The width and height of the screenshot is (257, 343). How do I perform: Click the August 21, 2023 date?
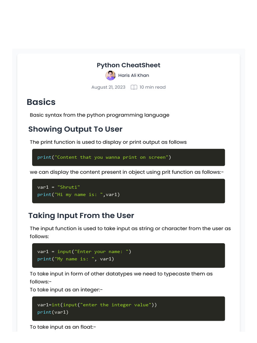pos(108,87)
